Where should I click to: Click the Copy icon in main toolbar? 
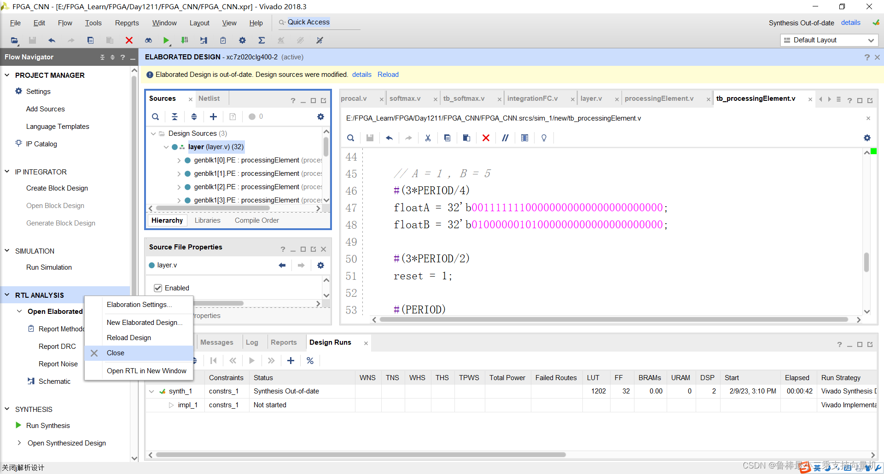pos(90,40)
